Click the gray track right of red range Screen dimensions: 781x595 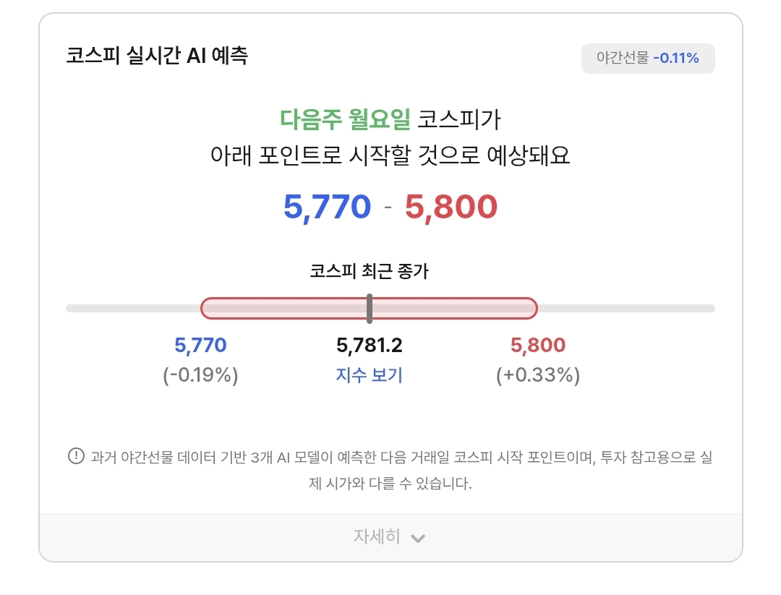coord(626,309)
